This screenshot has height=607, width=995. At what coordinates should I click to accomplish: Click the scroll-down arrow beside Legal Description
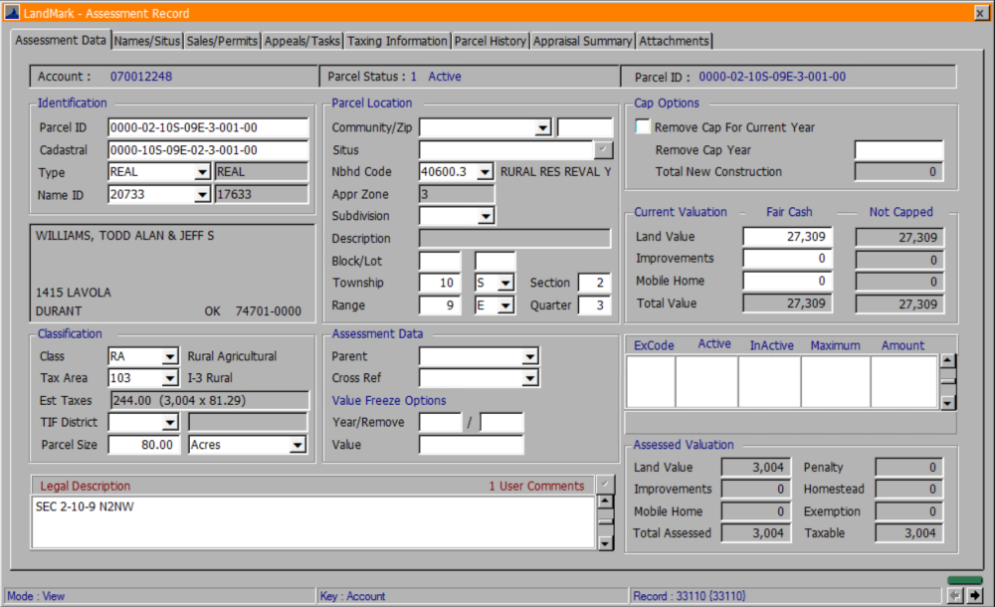[x=605, y=545]
